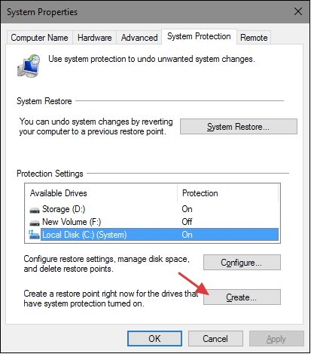Switch to the Computer Name tab
This screenshot has height=354, width=311.
[39, 38]
